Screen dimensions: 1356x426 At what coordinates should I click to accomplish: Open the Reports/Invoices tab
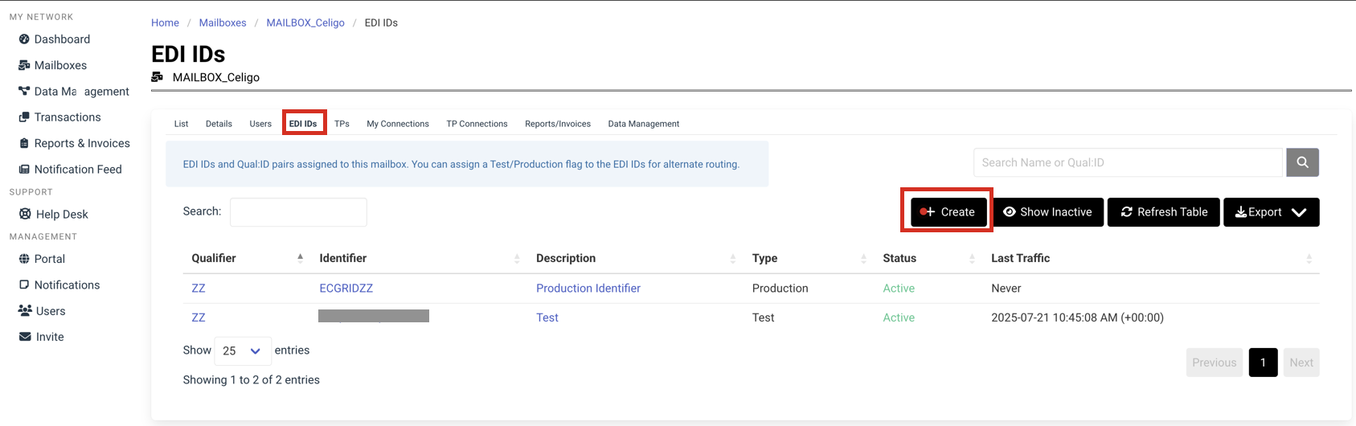(558, 124)
